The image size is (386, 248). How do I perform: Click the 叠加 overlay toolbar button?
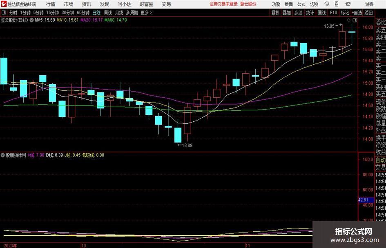point(287,13)
